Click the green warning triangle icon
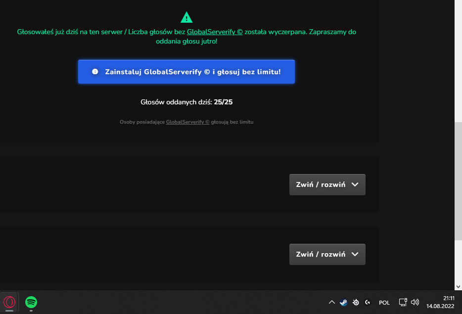The image size is (462, 314). 186,17
